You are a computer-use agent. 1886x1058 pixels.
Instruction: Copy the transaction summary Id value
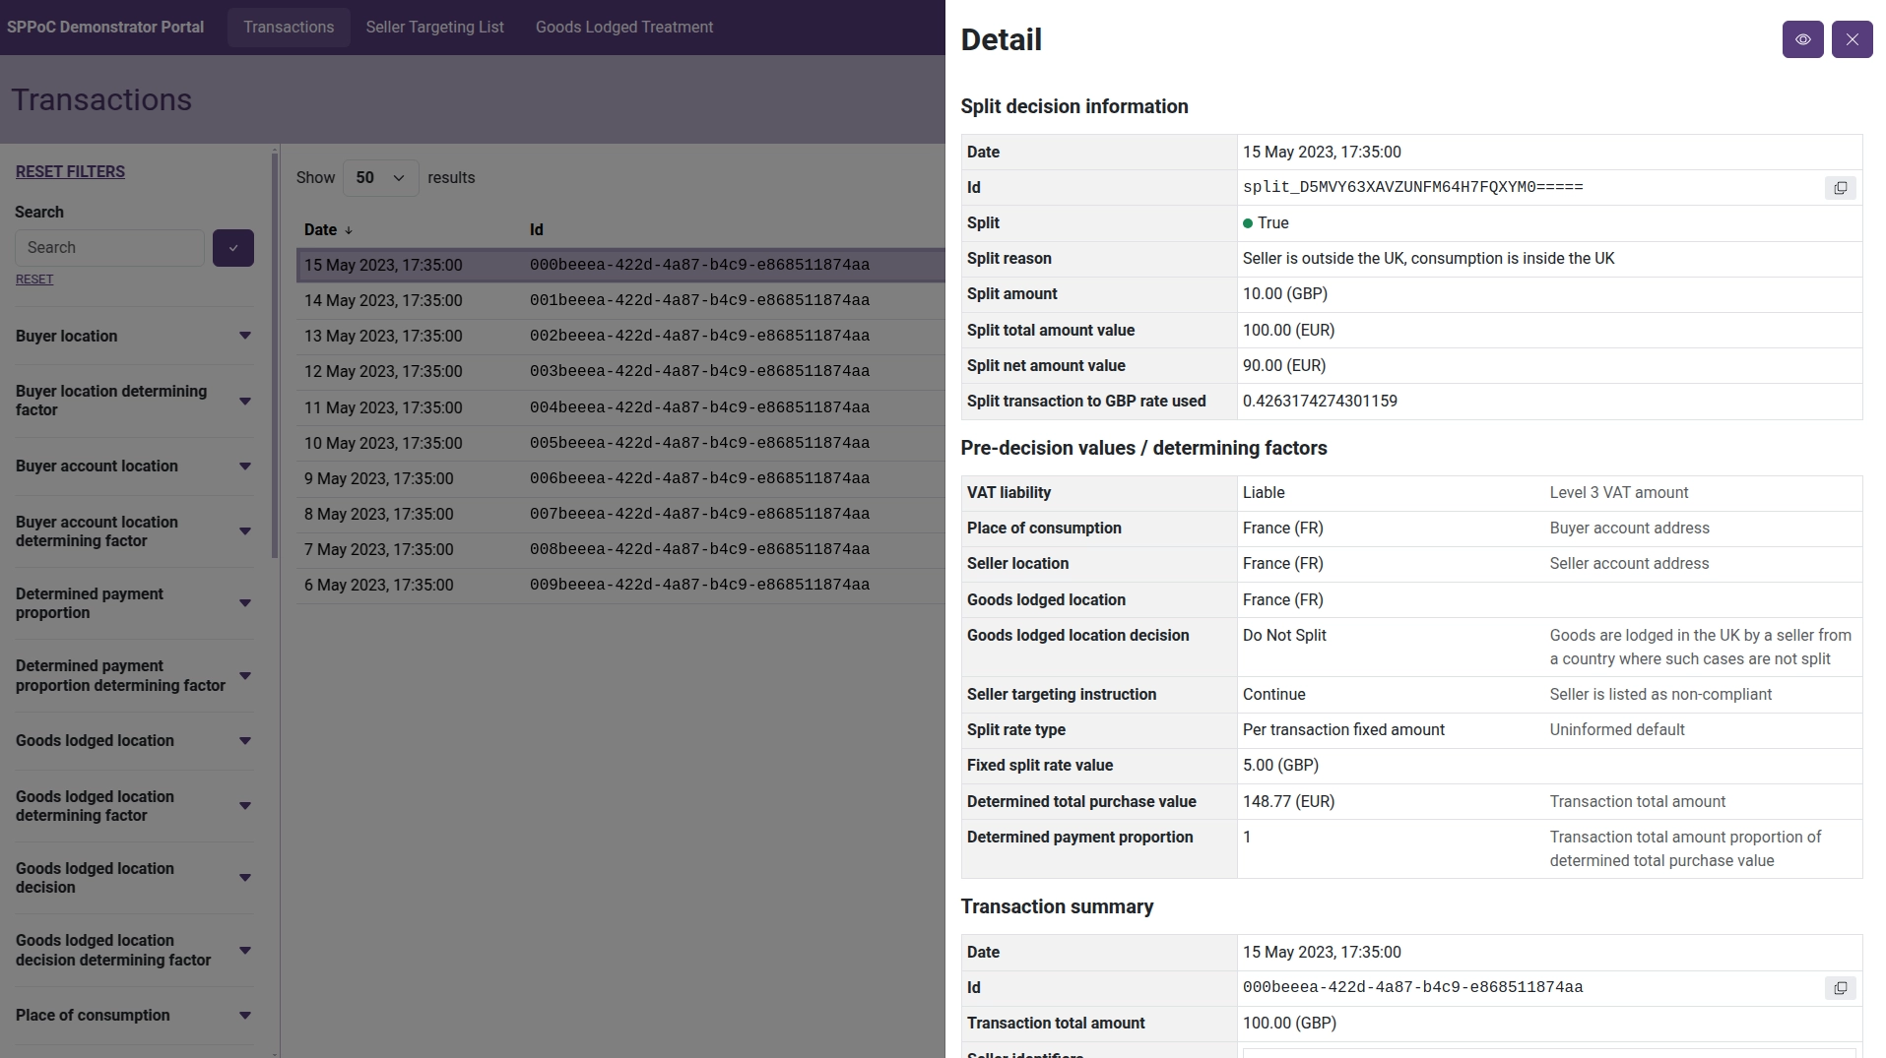pos(1840,987)
